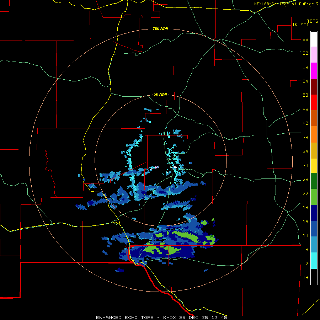The image size is (320, 320).
Task: Click the KHDX radar site identifier
Action: [170, 318]
